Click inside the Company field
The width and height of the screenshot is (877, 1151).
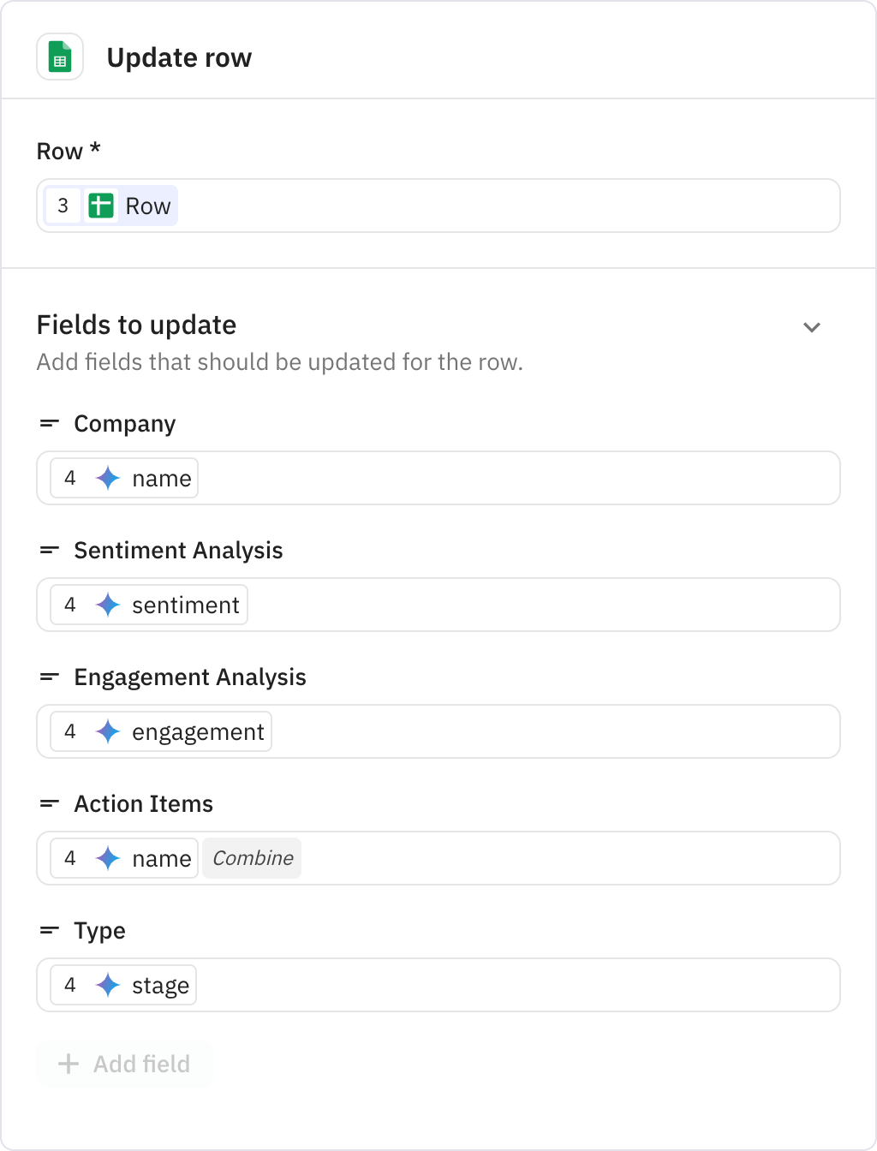tap(514, 478)
